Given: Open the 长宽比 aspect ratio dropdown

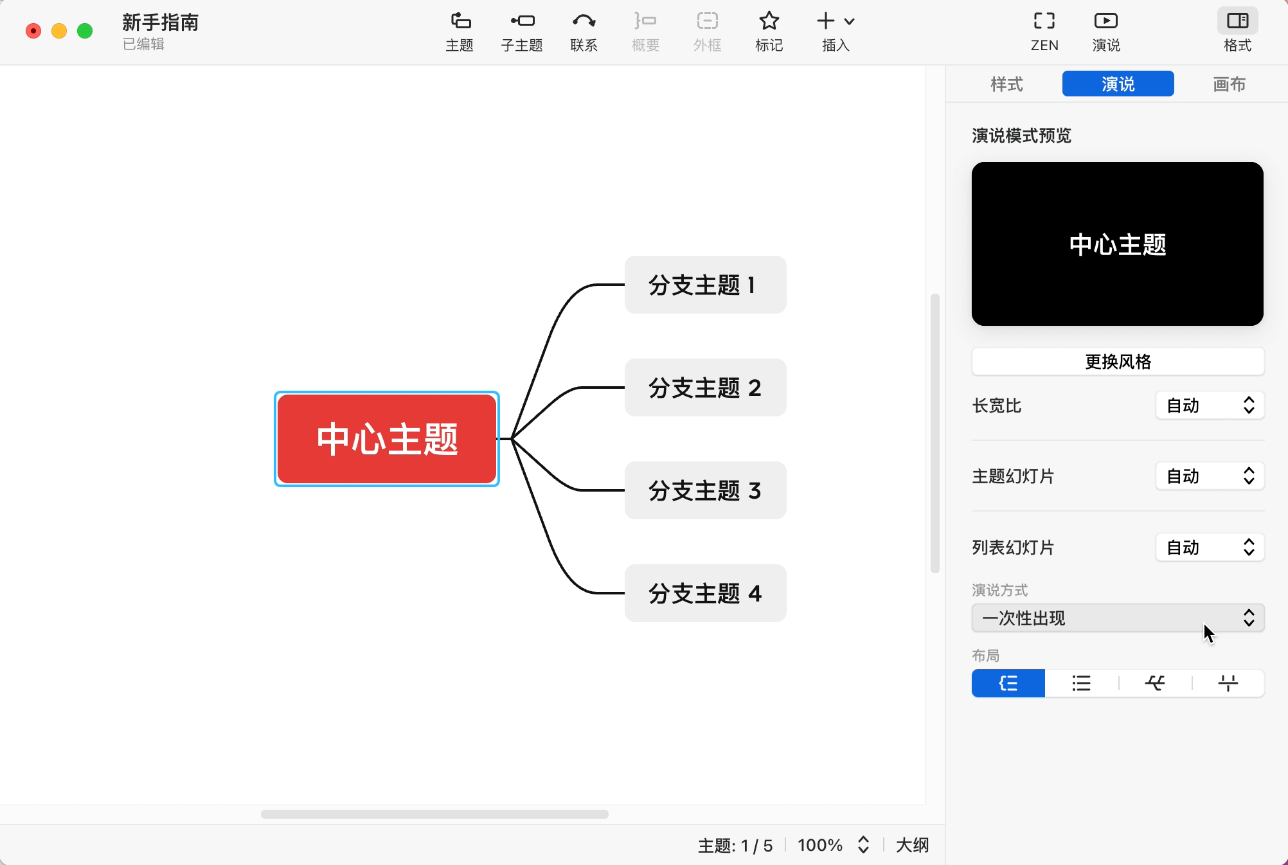Looking at the screenshot, I should [x=1209, y=406].
